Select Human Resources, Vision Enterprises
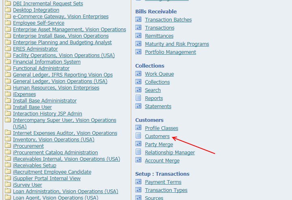Screen dimensions: 292x200 [56, 88]
